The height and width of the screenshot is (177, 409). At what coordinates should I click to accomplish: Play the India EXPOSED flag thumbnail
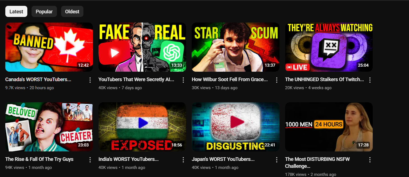pos(142,127)
